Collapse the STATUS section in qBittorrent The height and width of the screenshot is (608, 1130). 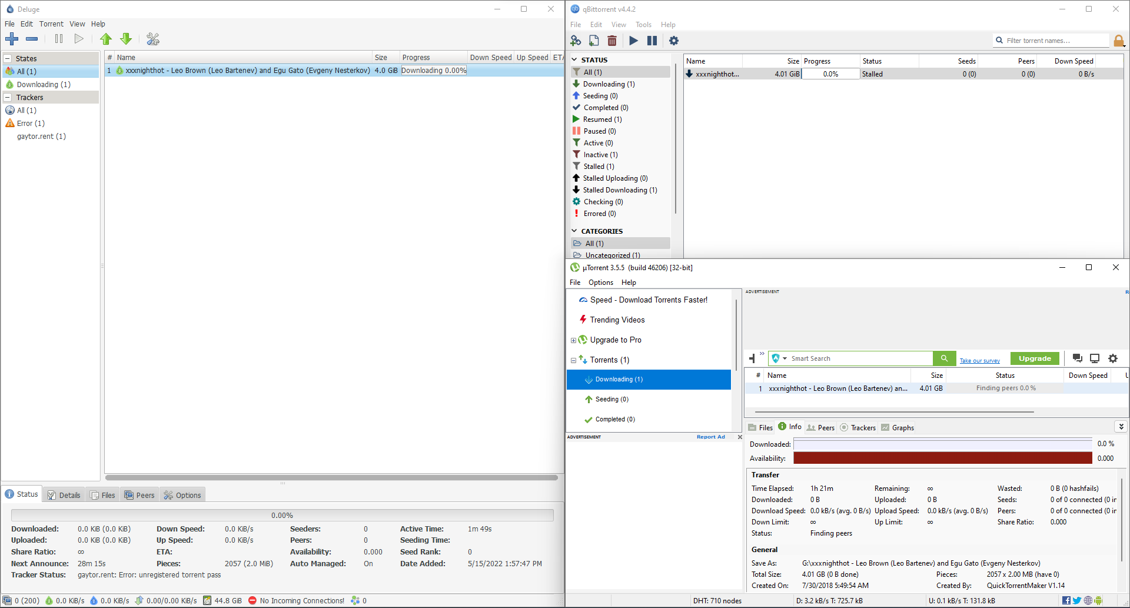point(574,59)
